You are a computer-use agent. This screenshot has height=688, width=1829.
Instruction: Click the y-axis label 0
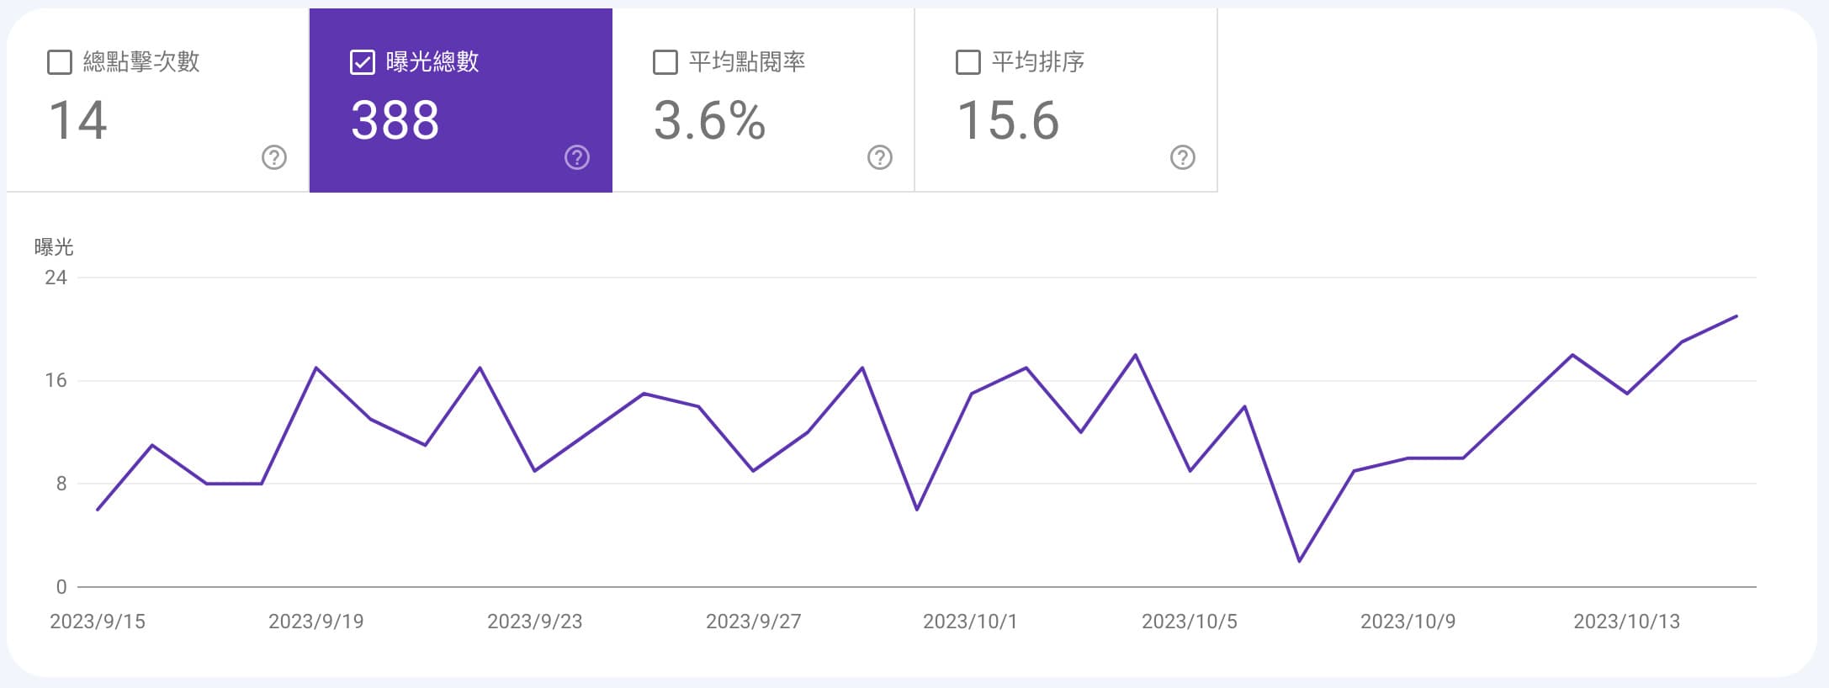pyautogui.click(x=61, y=587)
